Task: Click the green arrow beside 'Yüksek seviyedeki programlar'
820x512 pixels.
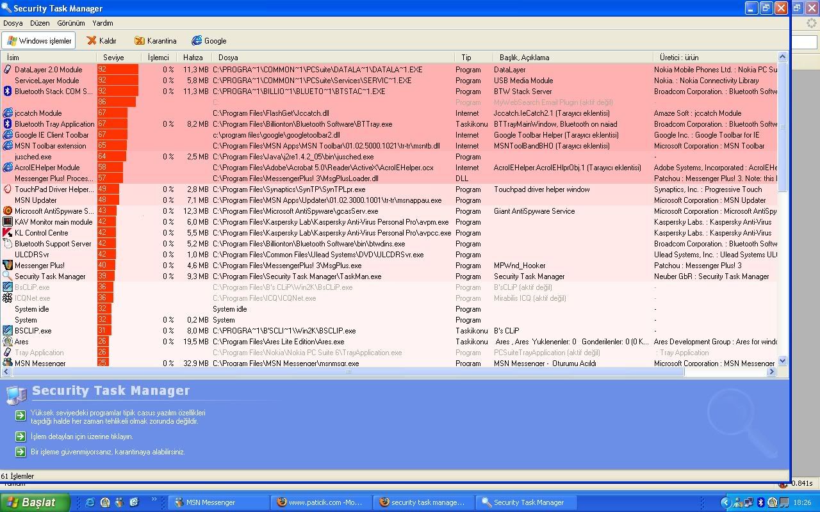Action: point(20,416)
